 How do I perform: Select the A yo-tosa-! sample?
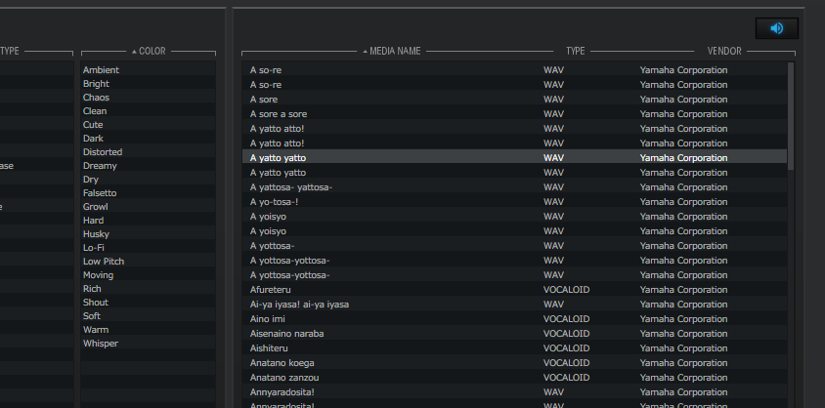tap(514, 202)
